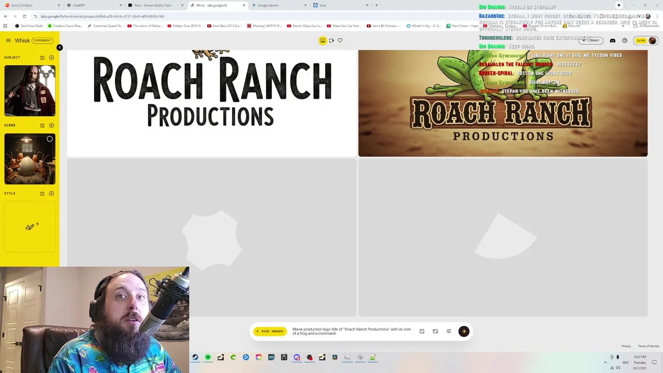Close the Whisk browser tab

[x=244, y=5]
